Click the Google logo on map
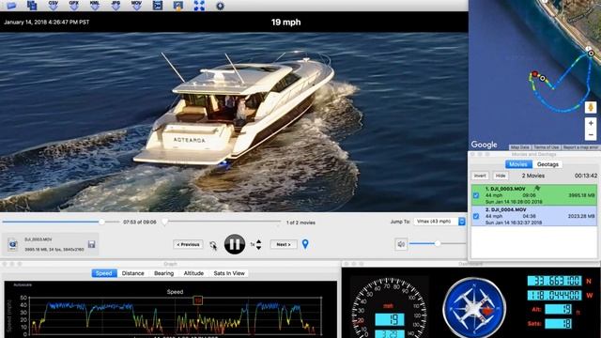601x338 pixels. click(485, 145)
